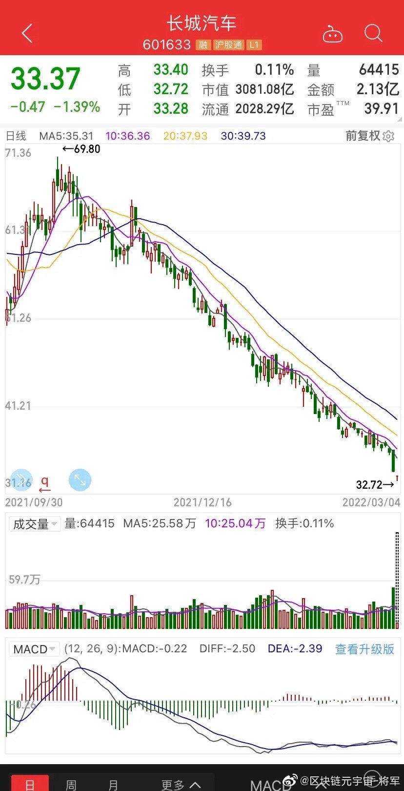Screen dimensions: 404x791
Task: Toggle 前复权 price adjustment mode
Action: click(x=363, y=136)
